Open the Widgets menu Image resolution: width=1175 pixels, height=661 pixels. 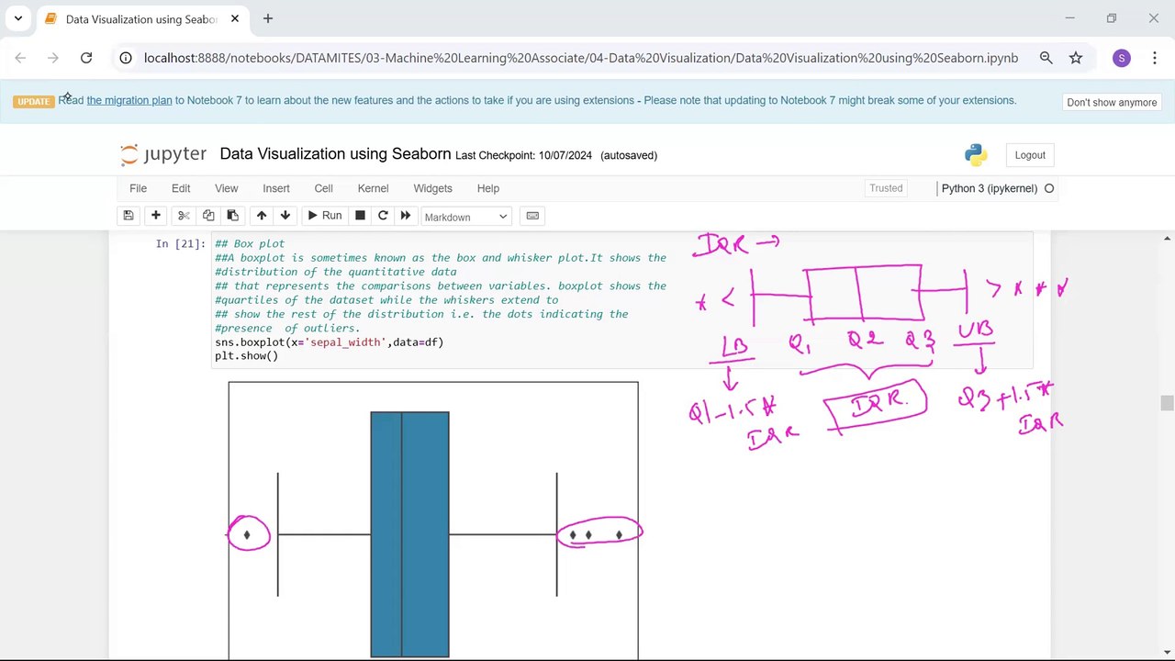432,188
